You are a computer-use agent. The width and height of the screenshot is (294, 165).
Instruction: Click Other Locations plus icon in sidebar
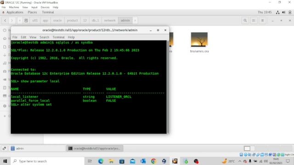5,116
